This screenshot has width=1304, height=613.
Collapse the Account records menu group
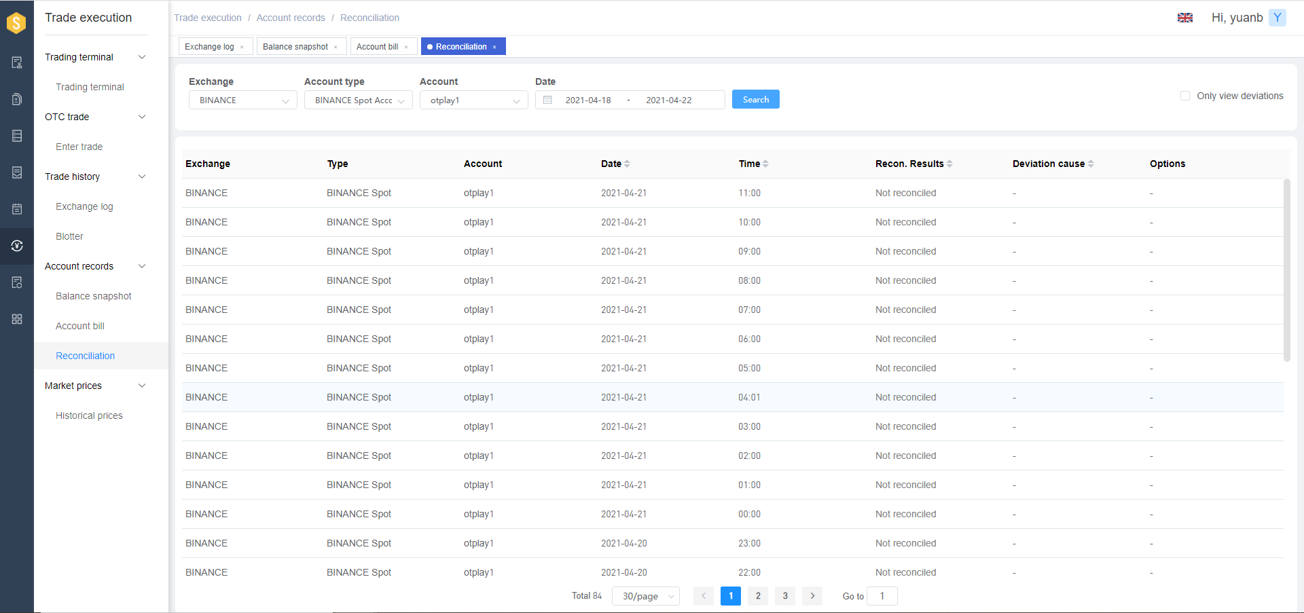tap(142, 266)
